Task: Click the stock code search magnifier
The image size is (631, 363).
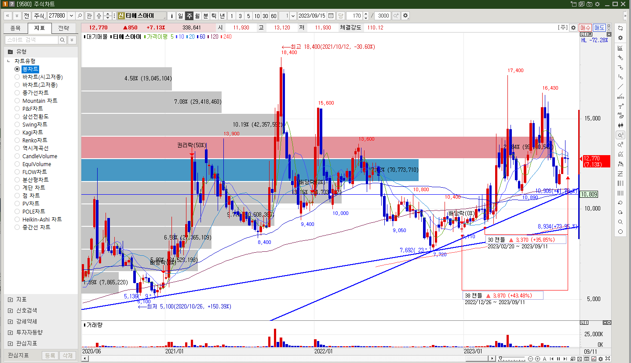Action: pyautogui.click(x=80, y=15)
